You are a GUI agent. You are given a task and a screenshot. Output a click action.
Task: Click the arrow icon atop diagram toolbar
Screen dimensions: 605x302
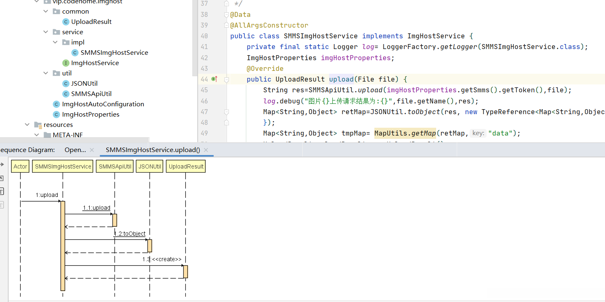point(2,164)
